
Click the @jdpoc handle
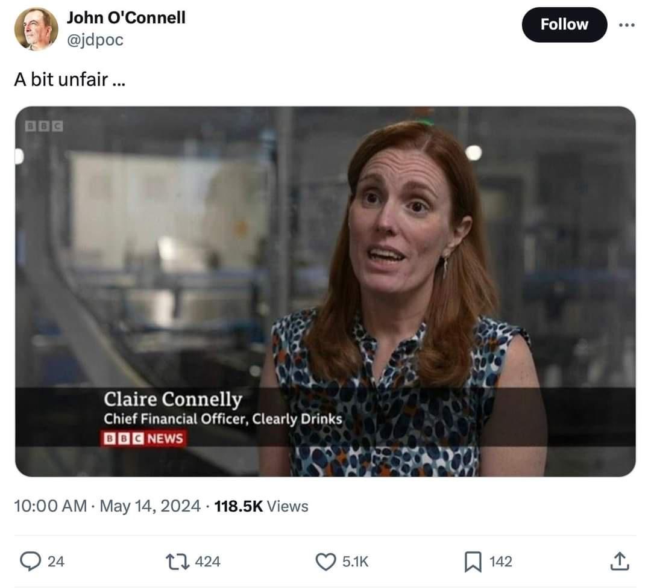click(95, 41)
